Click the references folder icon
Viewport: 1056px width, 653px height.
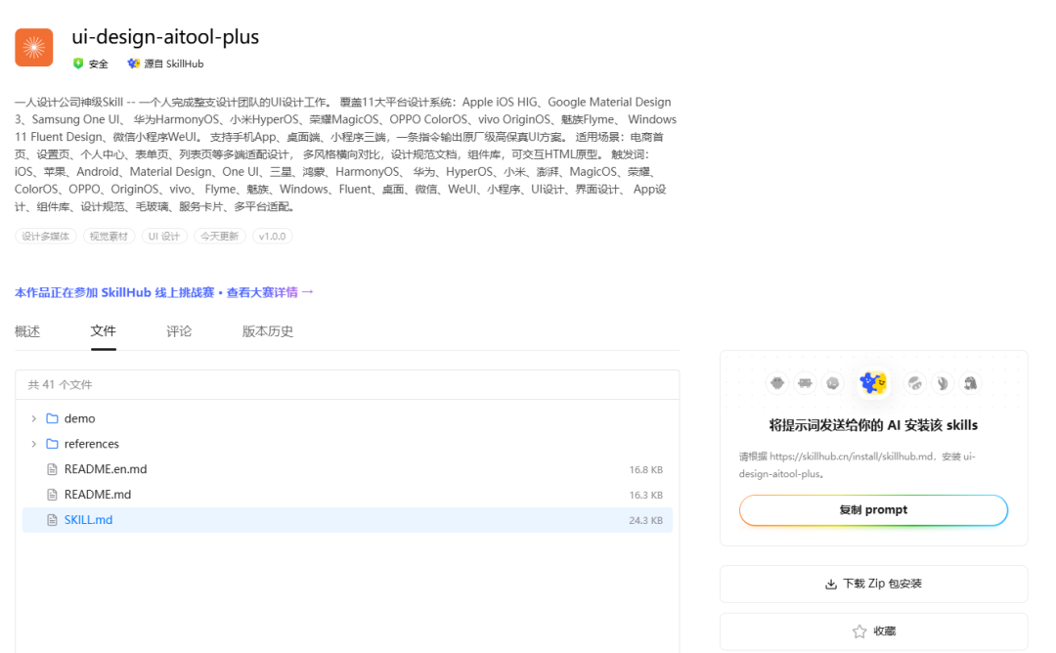pyautogui.click(x=52, y=444)
